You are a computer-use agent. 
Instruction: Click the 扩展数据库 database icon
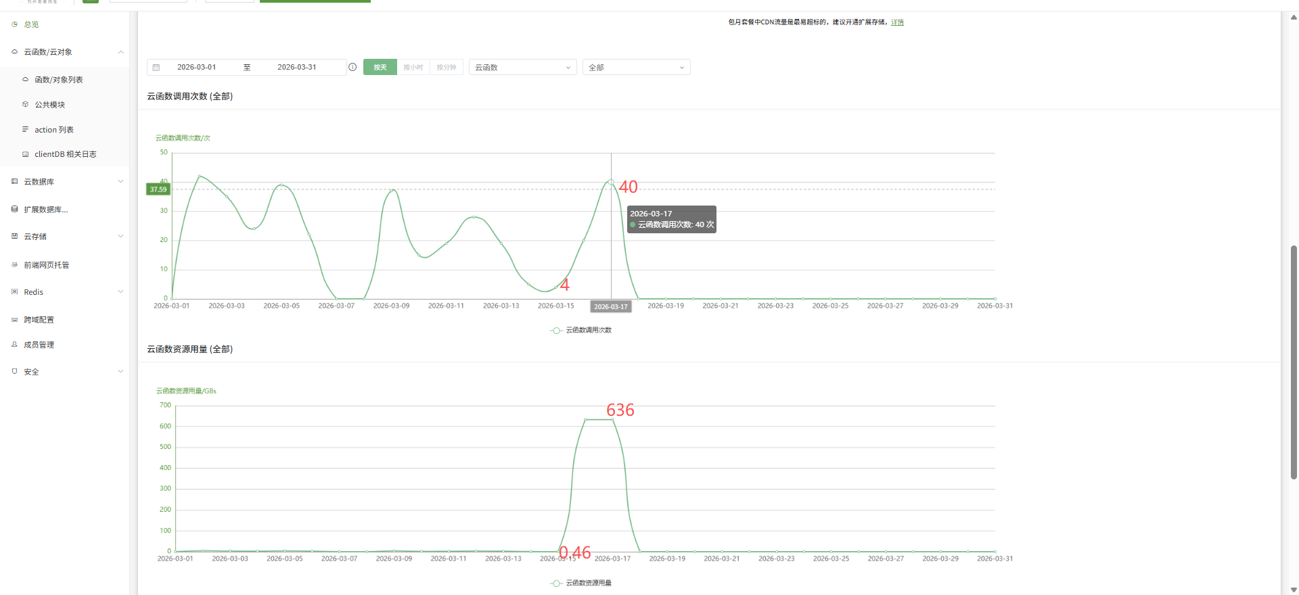pos(15,210)
